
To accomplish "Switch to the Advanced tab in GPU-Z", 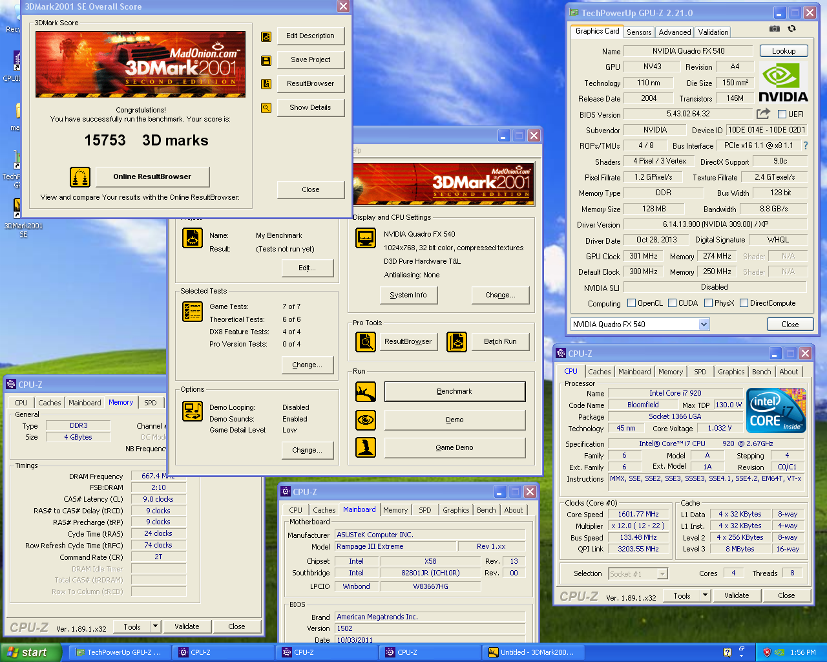I will pyautogui.click(x=675, y=32).
